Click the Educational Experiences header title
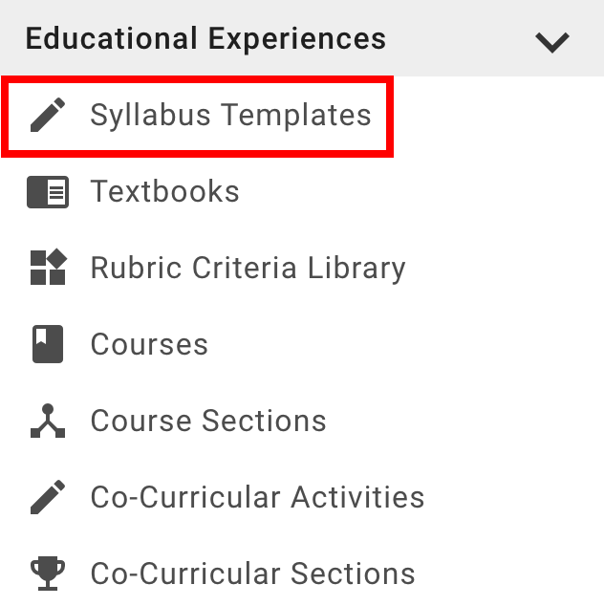This screenshot has width=604, height=606. pyautogui.click(x=205, y=39)
